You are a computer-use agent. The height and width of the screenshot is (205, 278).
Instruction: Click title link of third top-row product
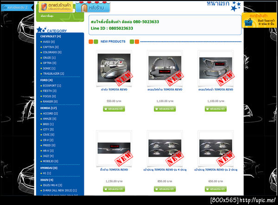point(215,90)
